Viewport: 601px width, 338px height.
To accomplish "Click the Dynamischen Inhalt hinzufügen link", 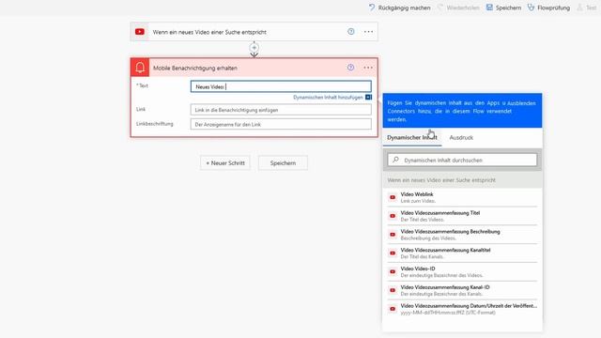I will 328,98.
